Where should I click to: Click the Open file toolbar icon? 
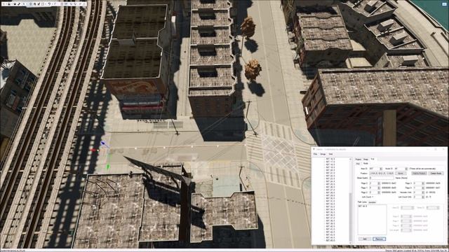point(9,4)
